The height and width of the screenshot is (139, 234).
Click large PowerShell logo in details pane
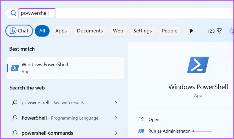tap(198, 65)
